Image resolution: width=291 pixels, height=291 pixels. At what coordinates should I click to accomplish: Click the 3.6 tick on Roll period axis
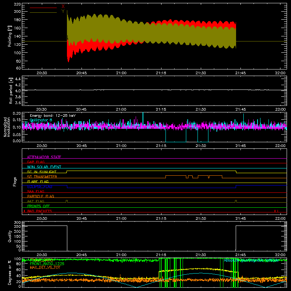point(18,103)
